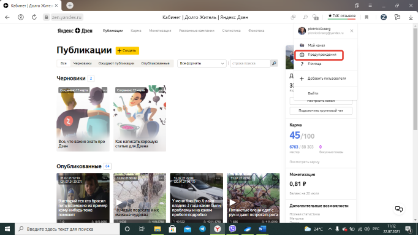Screen dimensions: 418x235
Task: Open Mail app from taskbar
Action: (188, 229)
